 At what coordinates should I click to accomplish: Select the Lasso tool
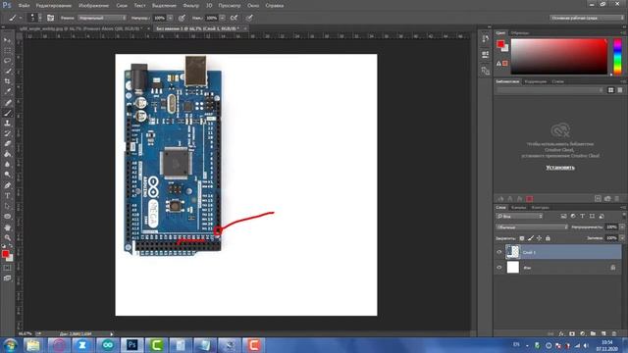coord(7,61)
